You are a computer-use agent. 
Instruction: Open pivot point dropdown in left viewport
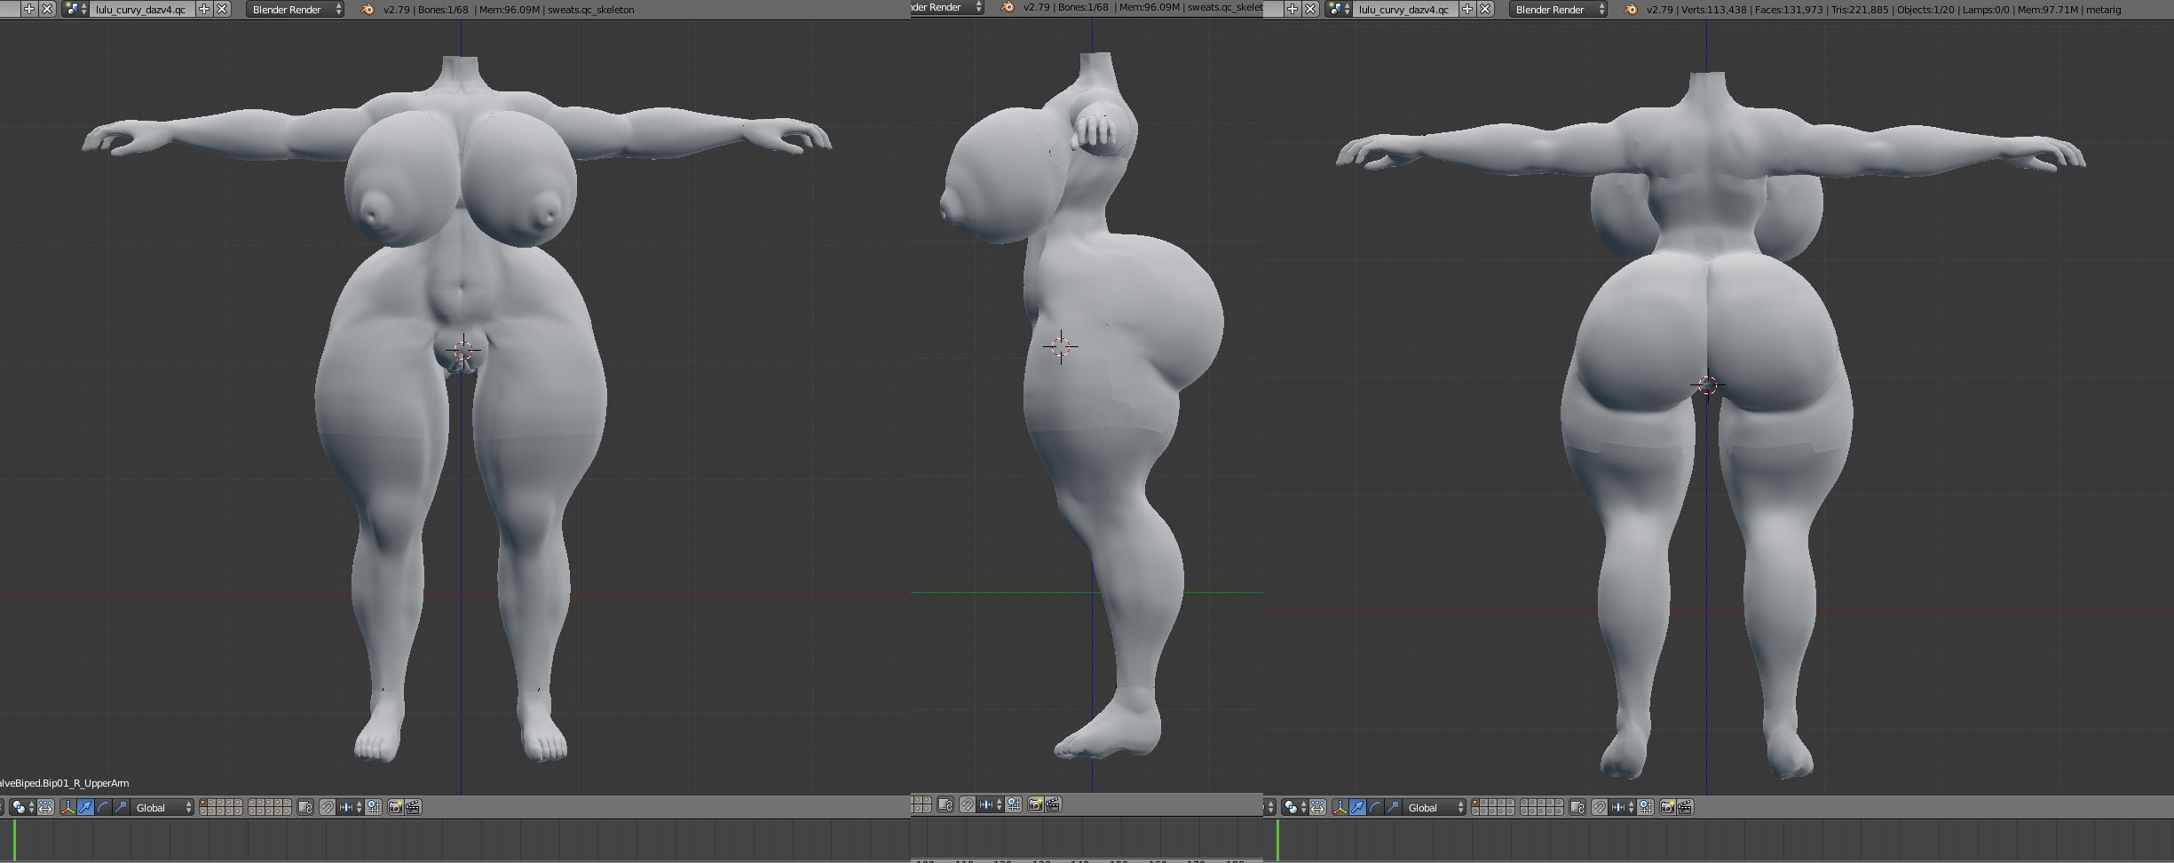point(23,807)
